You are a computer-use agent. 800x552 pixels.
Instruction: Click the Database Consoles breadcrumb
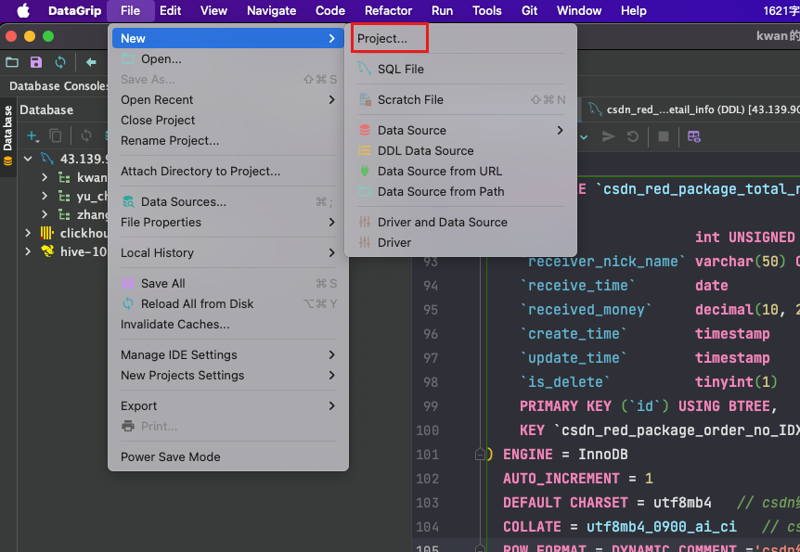58,85
